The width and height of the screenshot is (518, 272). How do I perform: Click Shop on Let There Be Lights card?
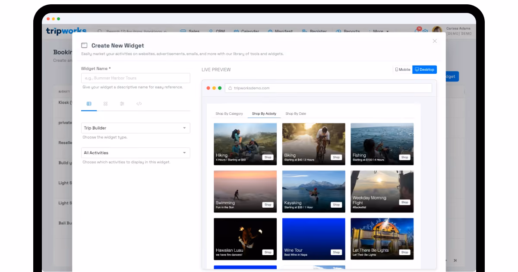coord(404,252)
